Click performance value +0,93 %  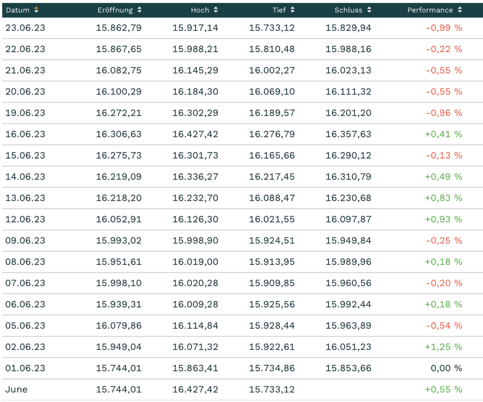(444, 219)
